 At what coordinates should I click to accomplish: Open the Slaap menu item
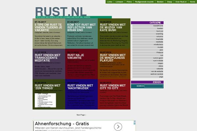[169, 2]
